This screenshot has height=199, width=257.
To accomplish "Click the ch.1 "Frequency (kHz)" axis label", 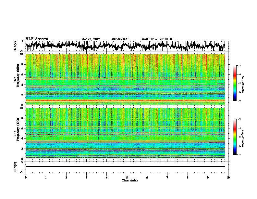I will (18, 76).
